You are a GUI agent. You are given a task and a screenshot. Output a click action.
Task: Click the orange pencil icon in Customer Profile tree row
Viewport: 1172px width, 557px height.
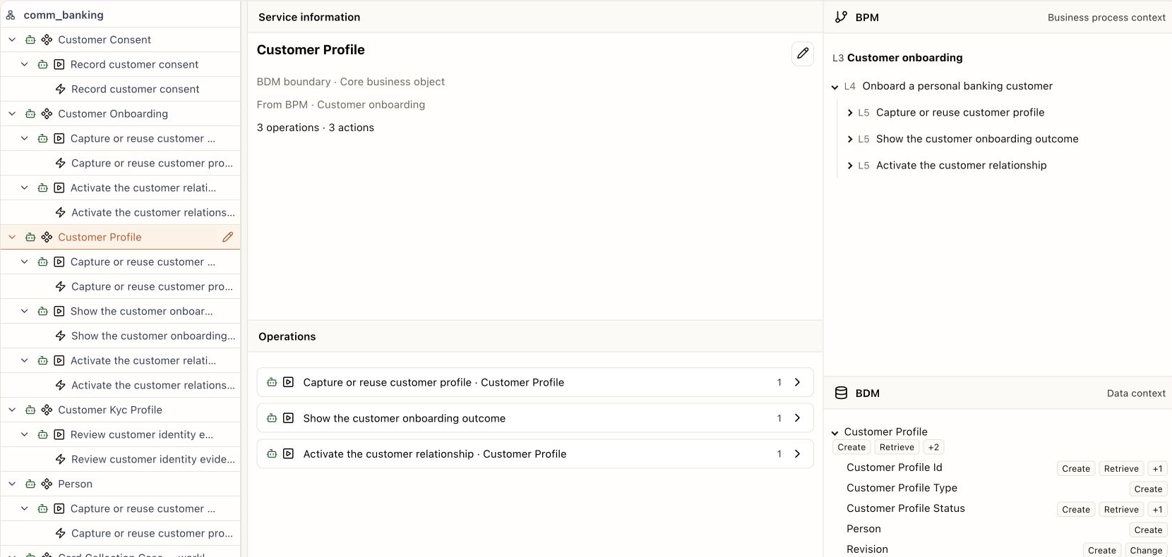pos(227,237)
